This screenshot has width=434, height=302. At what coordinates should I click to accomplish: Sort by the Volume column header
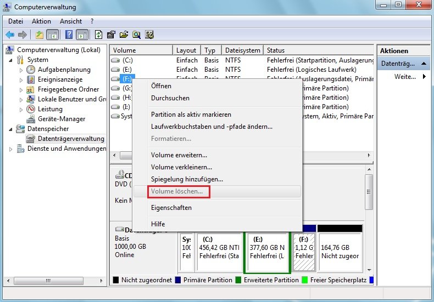click(x=141, y=50)
